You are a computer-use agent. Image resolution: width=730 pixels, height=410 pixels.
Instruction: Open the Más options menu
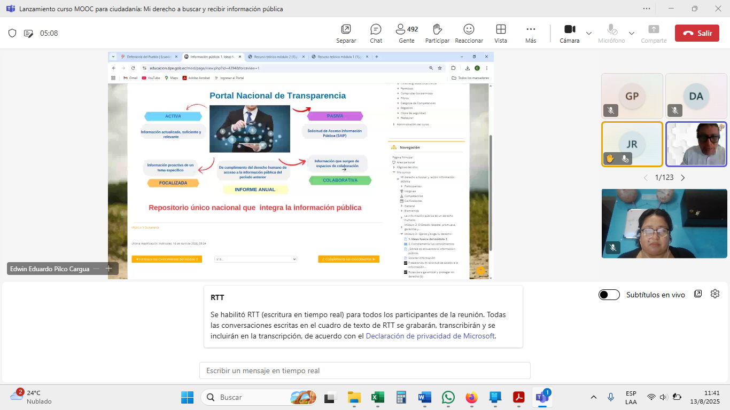(530, 33)
